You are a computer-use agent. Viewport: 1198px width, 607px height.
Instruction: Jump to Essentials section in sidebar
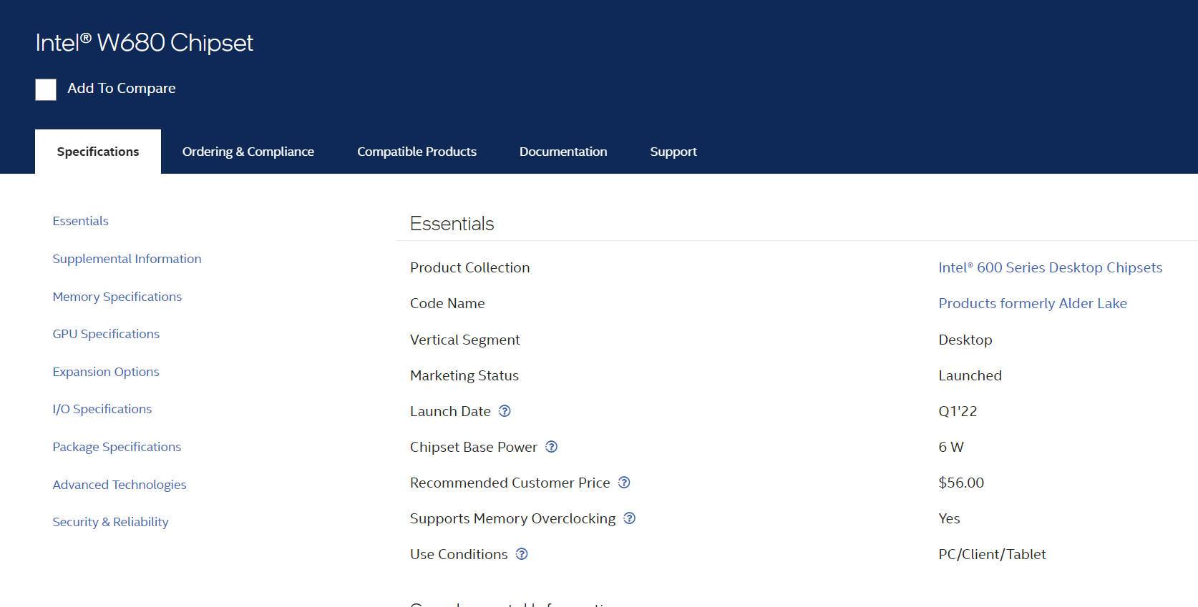point(80,221)
